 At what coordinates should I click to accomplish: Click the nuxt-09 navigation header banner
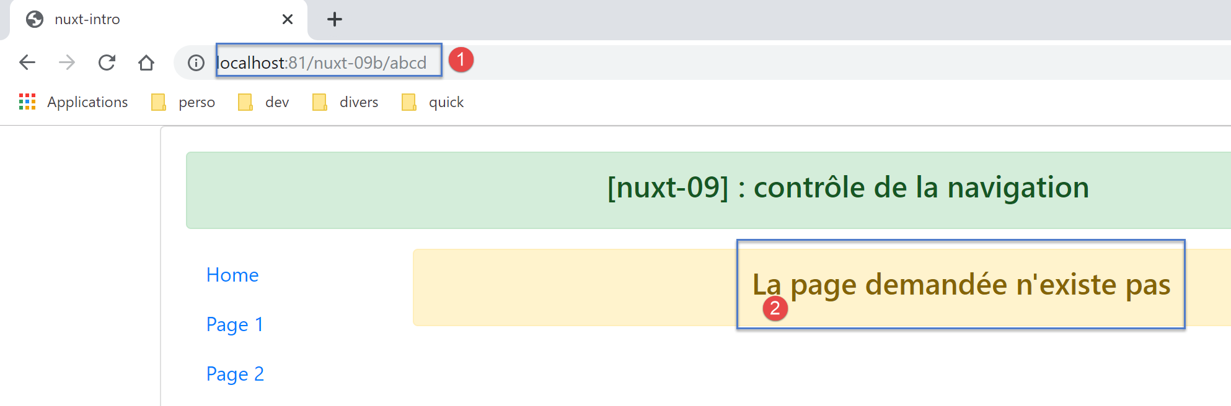(707, 190)
